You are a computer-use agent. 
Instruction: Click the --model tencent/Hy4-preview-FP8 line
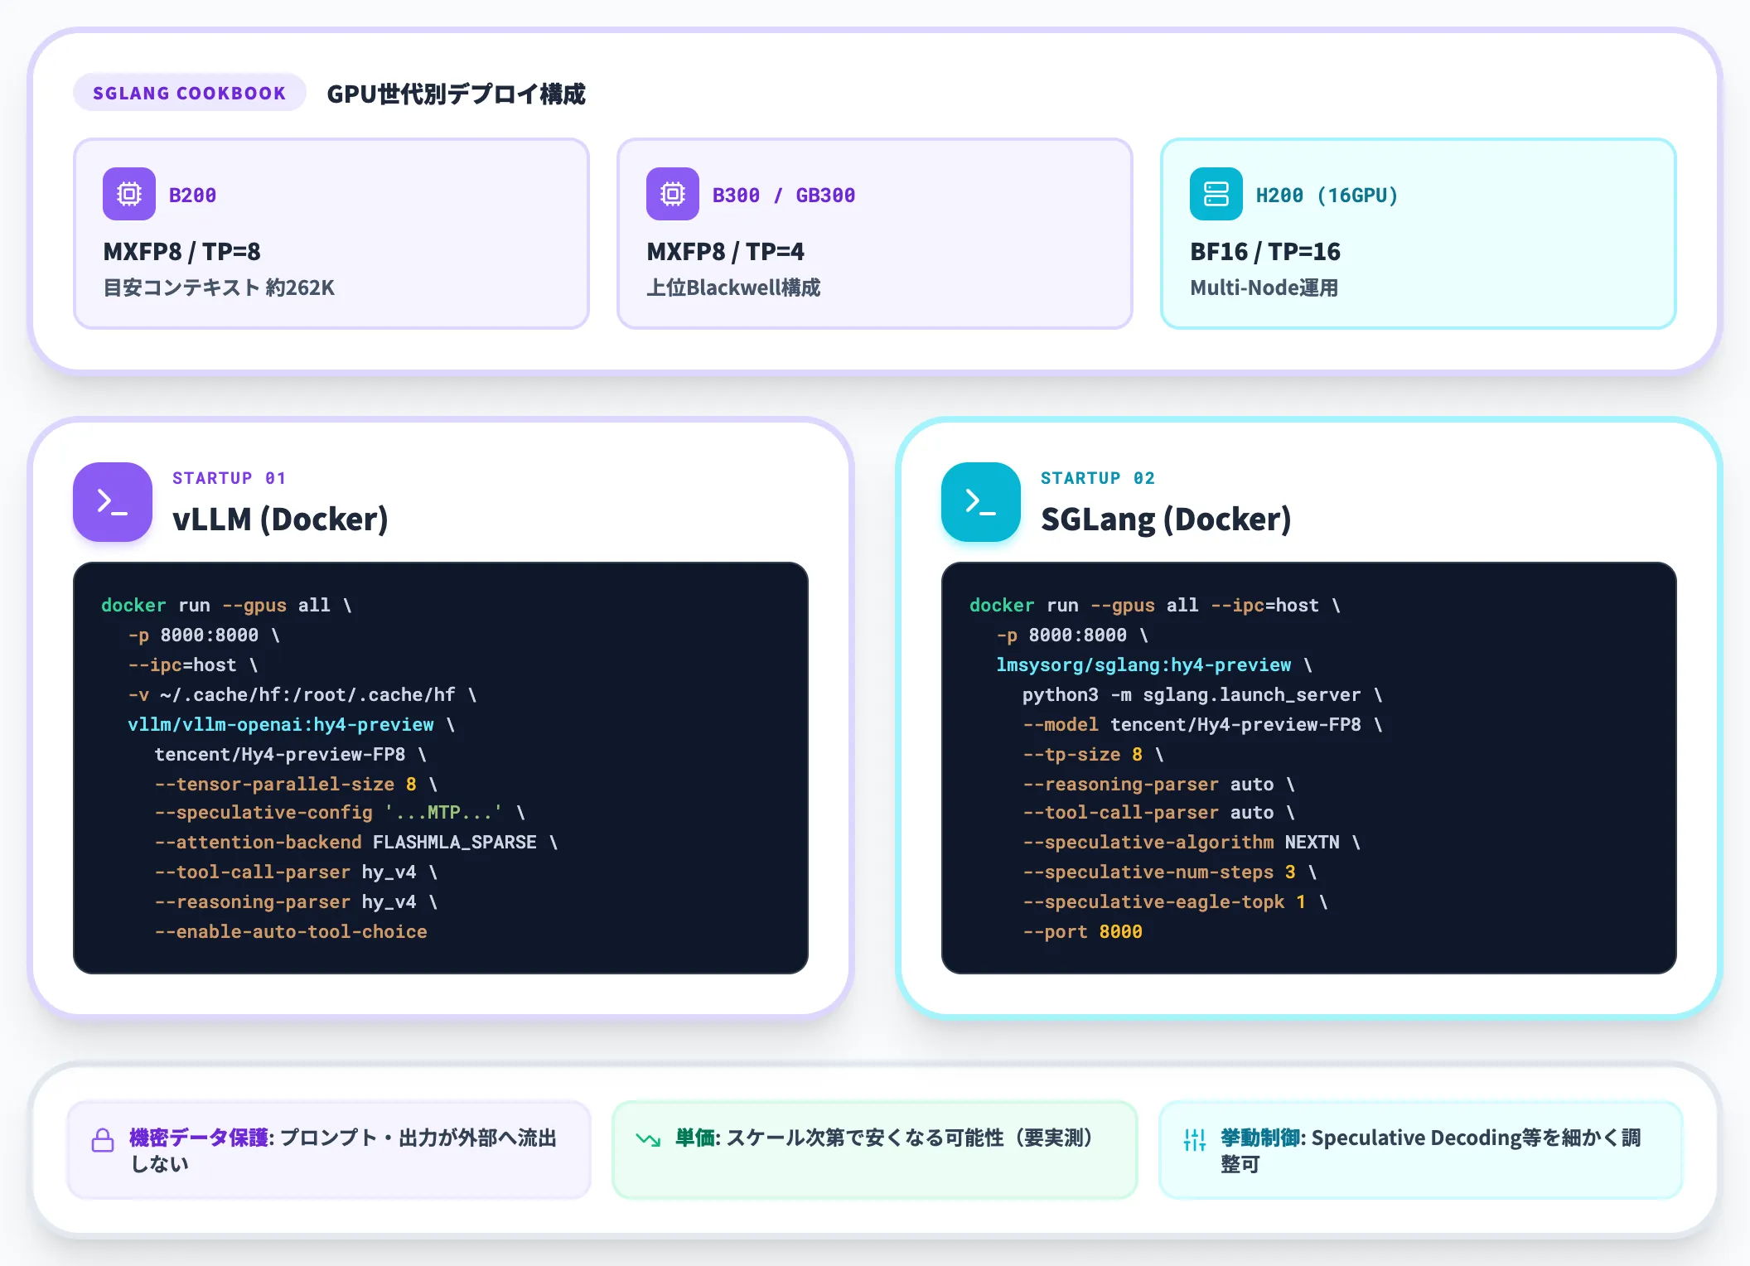tap(1202, 724)
